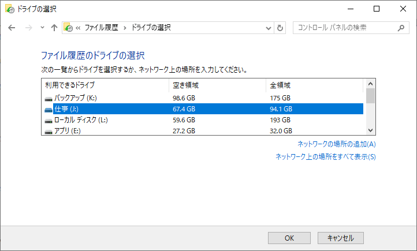Click in the コントロール パネルの検索 field
Screen dimensions: 417x251
344,28
